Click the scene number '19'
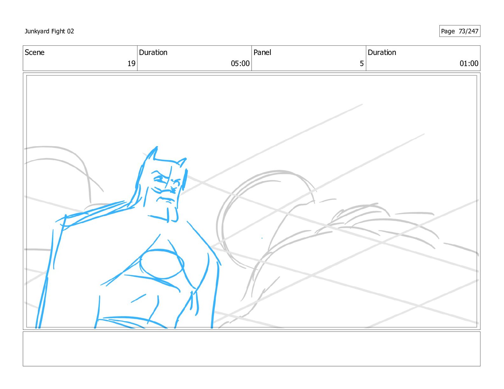Viewport: 504px width, 389px height. 131,64
